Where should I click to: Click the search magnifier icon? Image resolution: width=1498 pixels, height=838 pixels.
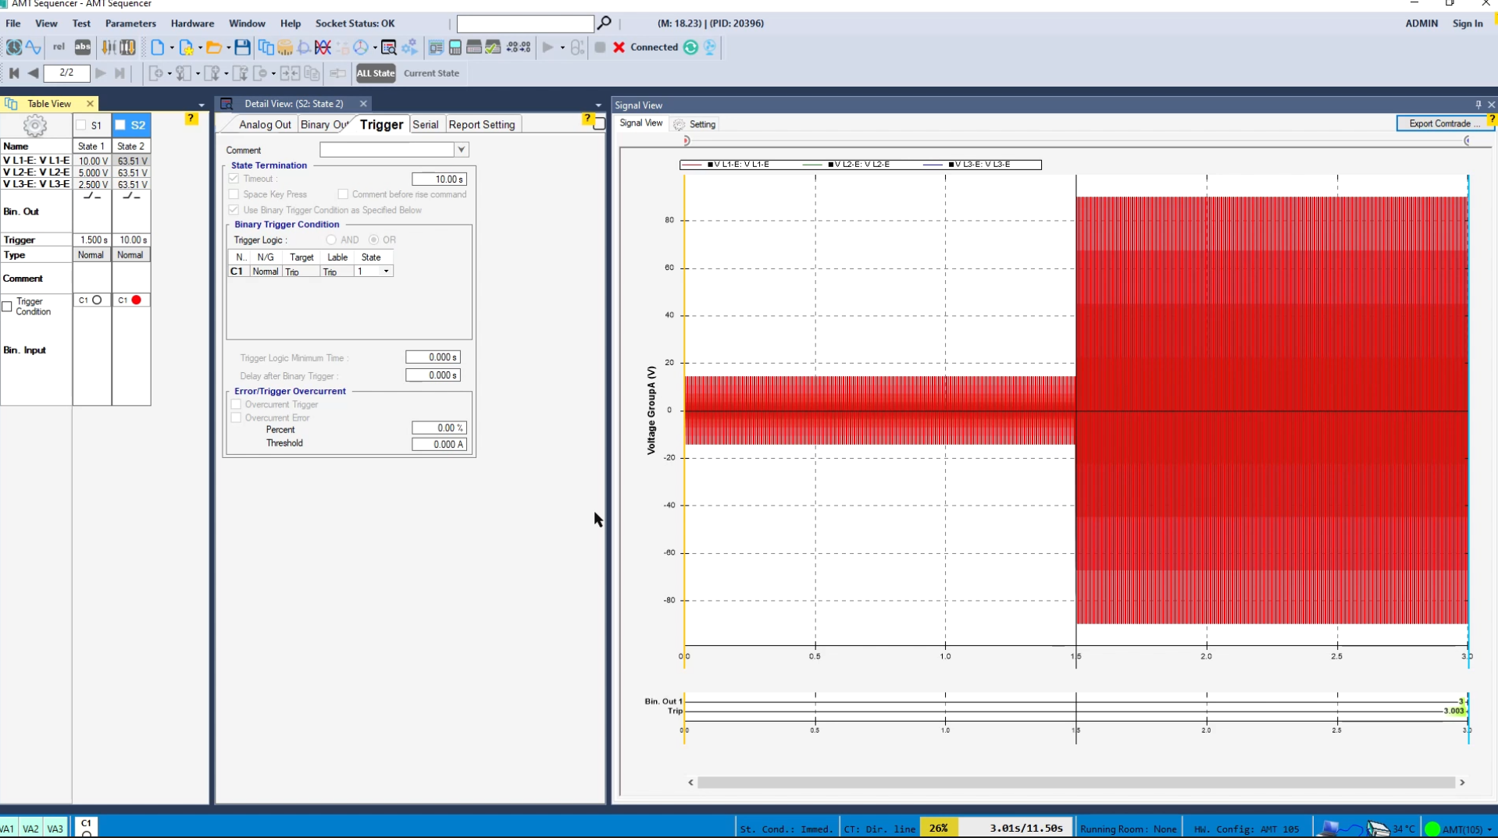point(604,23)
